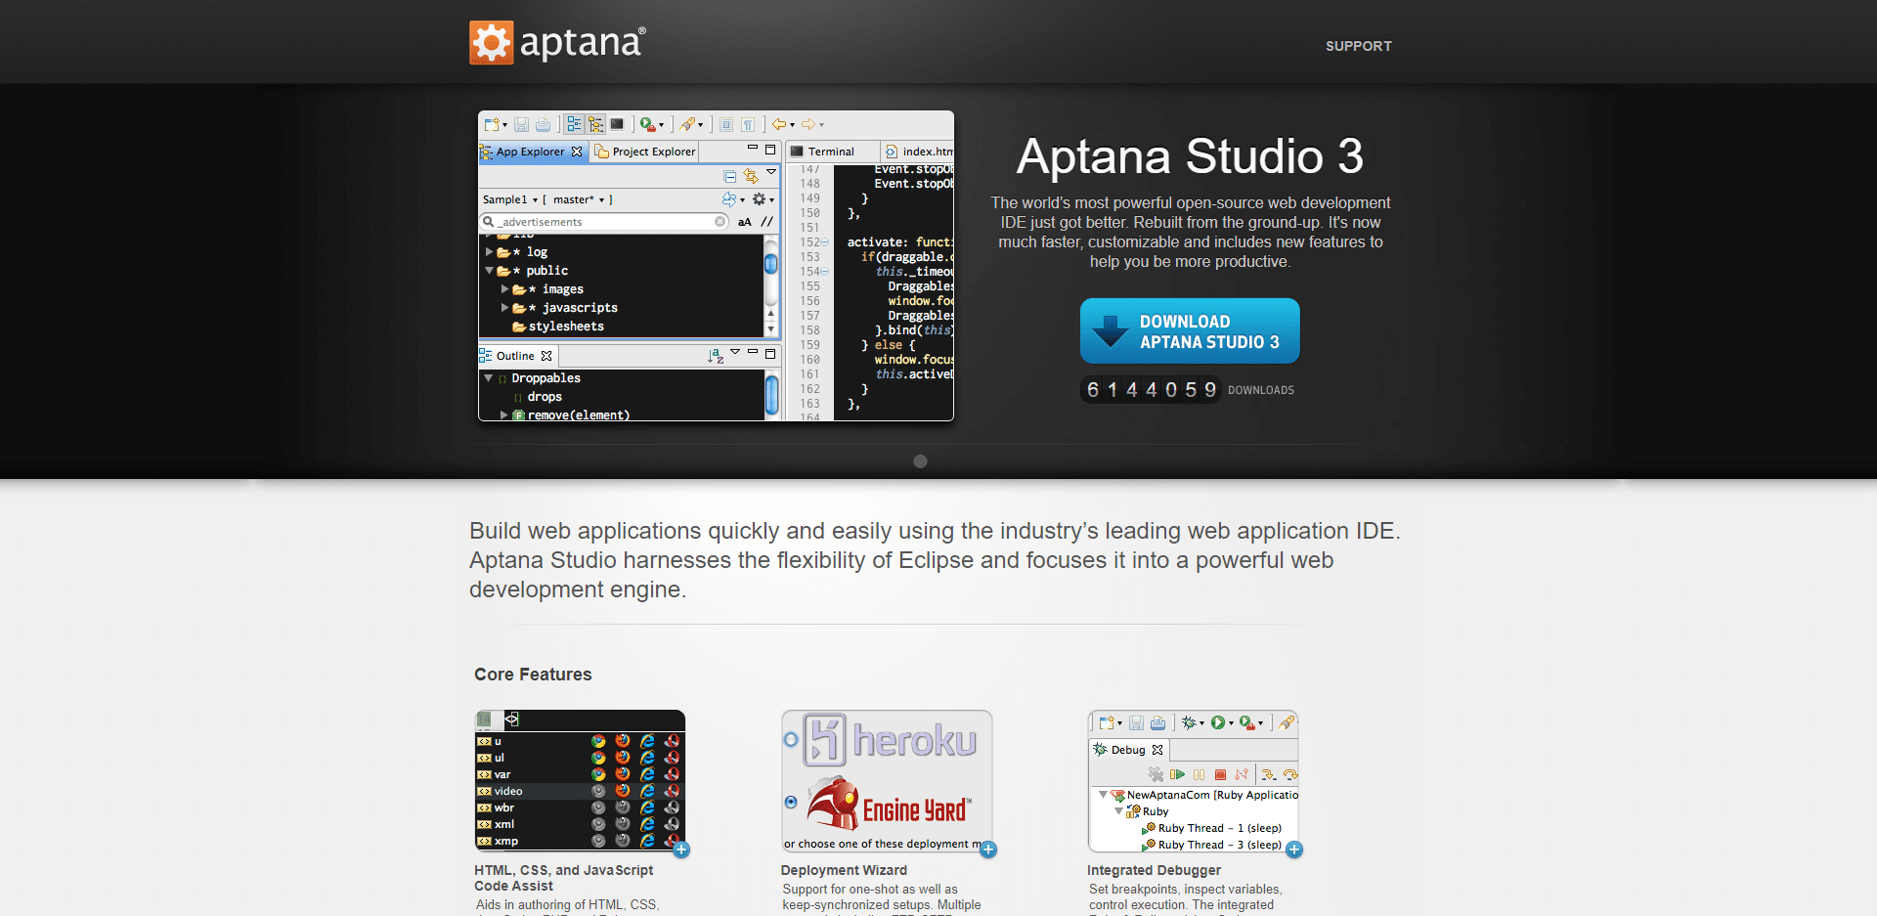1877x916 pixels.
Task: Click the plus icon on Deployment Wizard thumbnail
Action: 988,850
